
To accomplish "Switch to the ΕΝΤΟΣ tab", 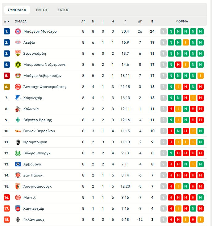I will point(42,10).
